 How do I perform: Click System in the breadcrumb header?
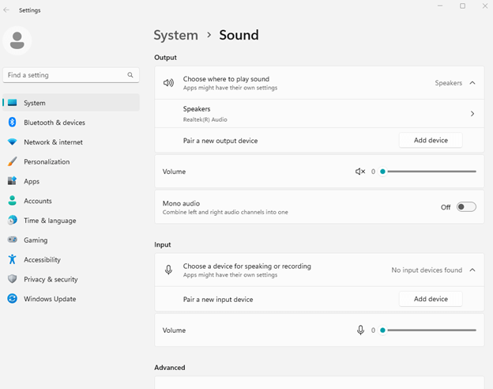pyautogui.click(x=175, y=35)
